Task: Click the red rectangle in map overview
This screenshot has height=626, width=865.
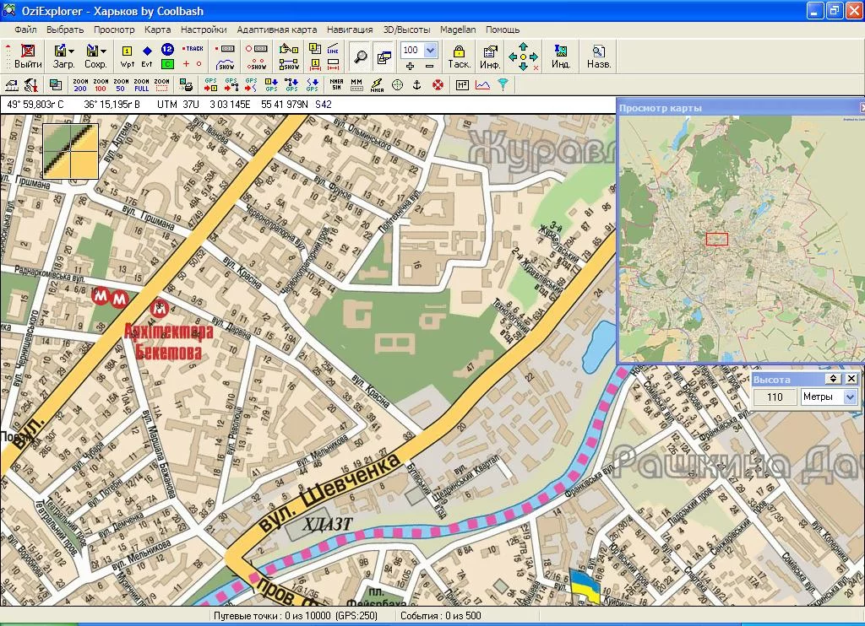Action: click(x=717, y=239)
